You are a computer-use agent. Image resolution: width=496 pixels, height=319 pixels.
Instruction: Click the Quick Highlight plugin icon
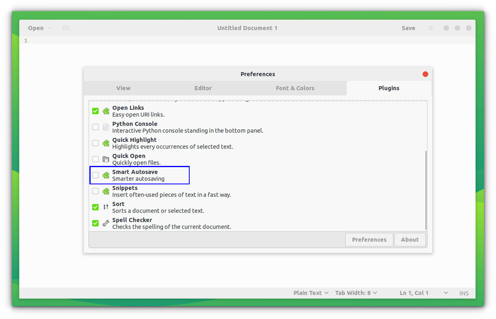pos(105,143)
